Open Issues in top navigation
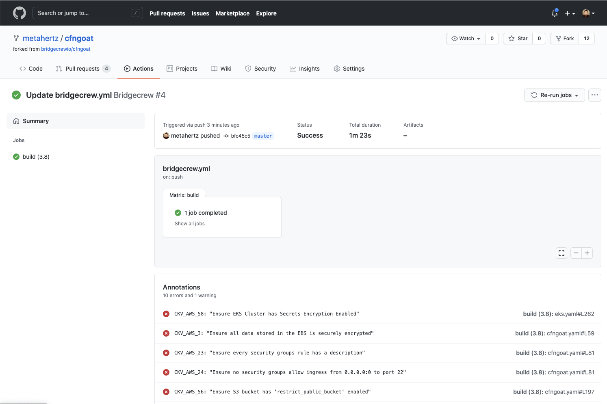 (x=200, y=13)
